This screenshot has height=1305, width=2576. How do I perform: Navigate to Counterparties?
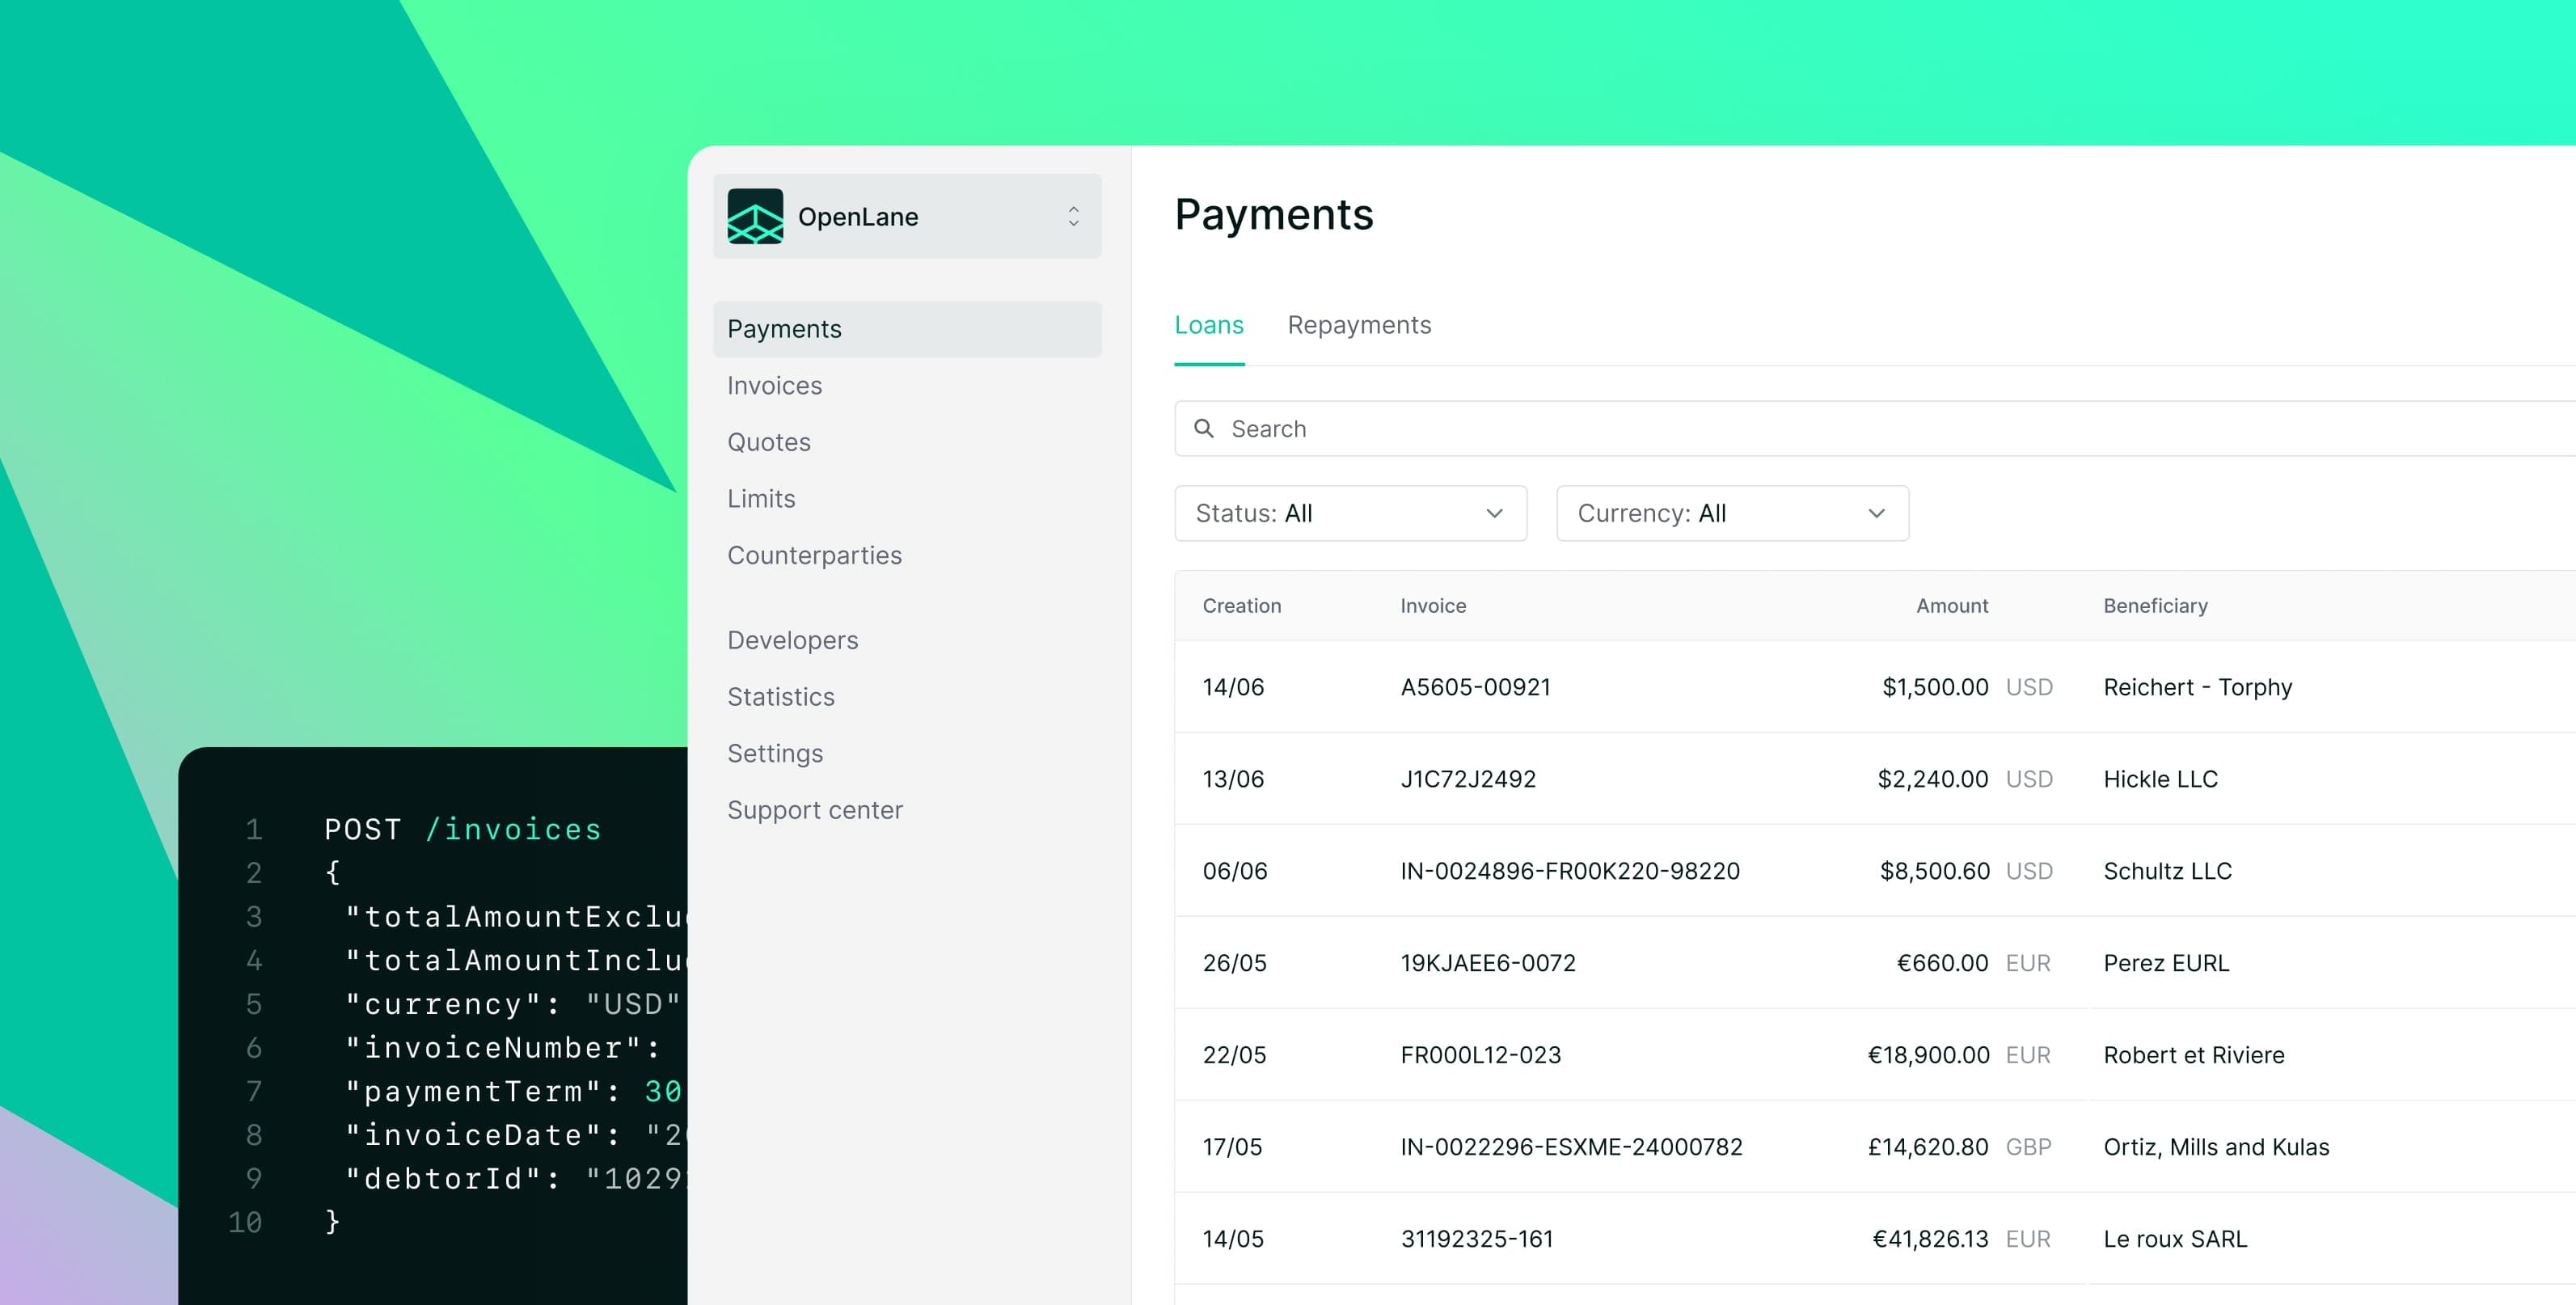[814, 555]
